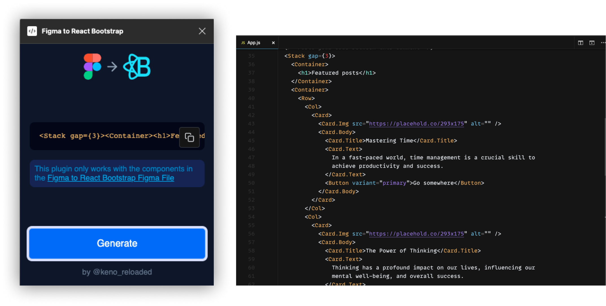
Task: Click the by @keno_reloaded credit text
Action: [117, 272]
